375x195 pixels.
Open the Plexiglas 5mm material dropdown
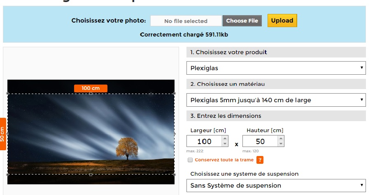(x=276, y=100)
